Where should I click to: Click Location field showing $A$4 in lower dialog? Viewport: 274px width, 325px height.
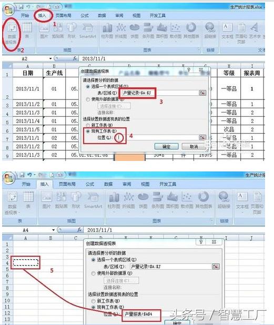click(x=141, y=314)
